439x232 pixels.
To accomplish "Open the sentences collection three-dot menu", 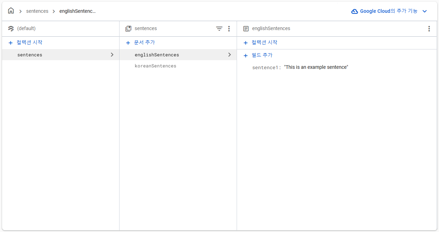I will (x=229, y=29).
